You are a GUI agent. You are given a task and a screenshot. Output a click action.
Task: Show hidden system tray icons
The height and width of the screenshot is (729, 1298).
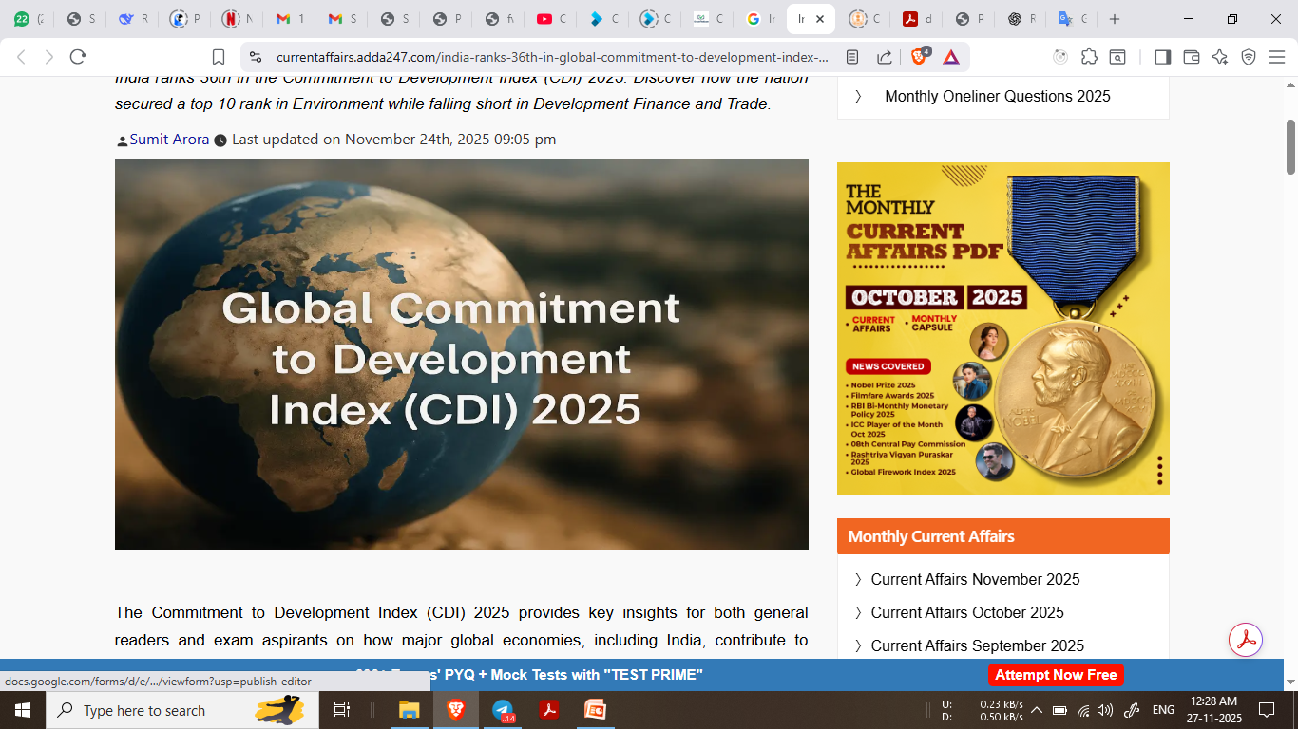1036,710
